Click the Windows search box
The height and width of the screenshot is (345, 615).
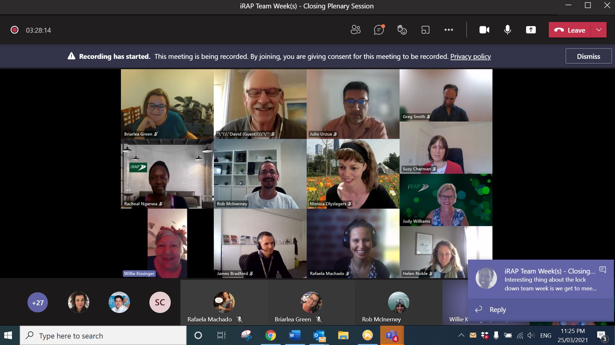tap(103, 336)
